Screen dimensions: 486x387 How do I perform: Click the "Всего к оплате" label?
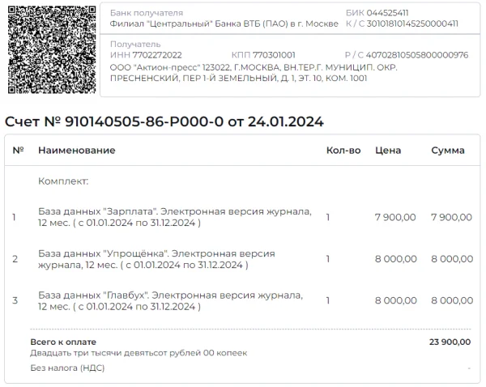pos(63,342)
